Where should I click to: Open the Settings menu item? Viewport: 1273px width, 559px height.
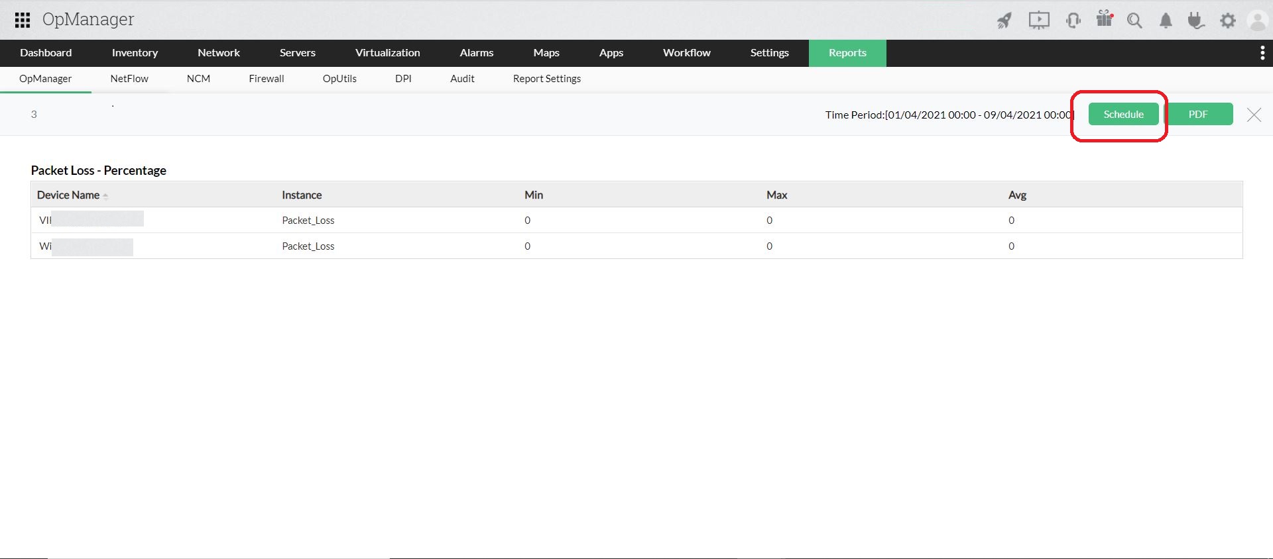[x=770, y=53]
